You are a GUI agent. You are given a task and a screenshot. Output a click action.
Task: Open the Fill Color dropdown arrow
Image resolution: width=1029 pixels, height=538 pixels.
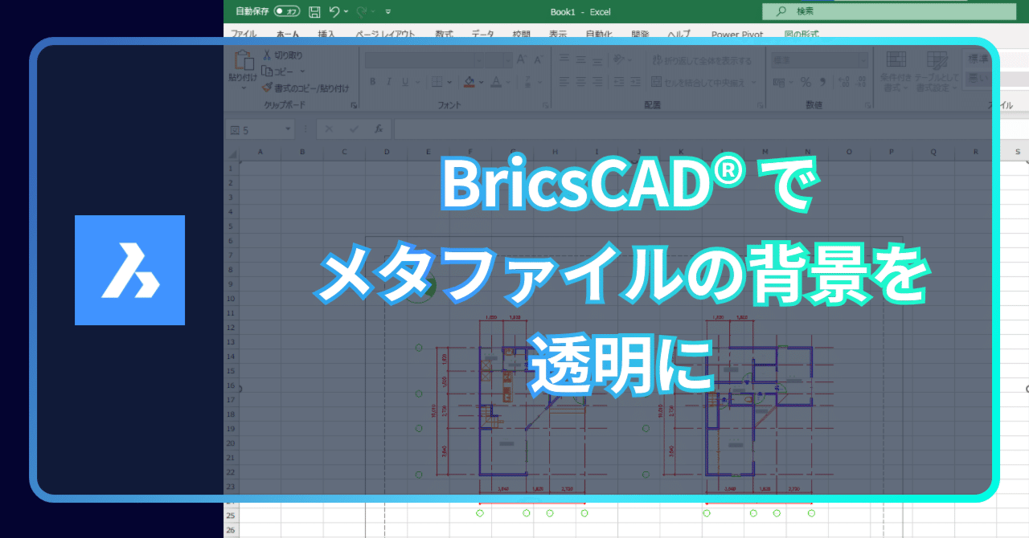pyautogui.click(x=480, y=82)
